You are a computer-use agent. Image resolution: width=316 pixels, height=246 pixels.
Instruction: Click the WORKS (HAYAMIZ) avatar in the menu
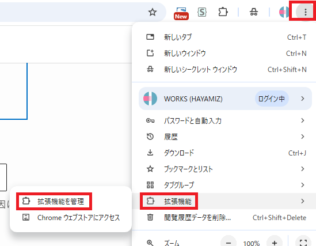click(150, 99)
